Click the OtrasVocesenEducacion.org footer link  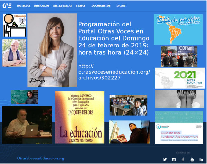click(41, 158)
